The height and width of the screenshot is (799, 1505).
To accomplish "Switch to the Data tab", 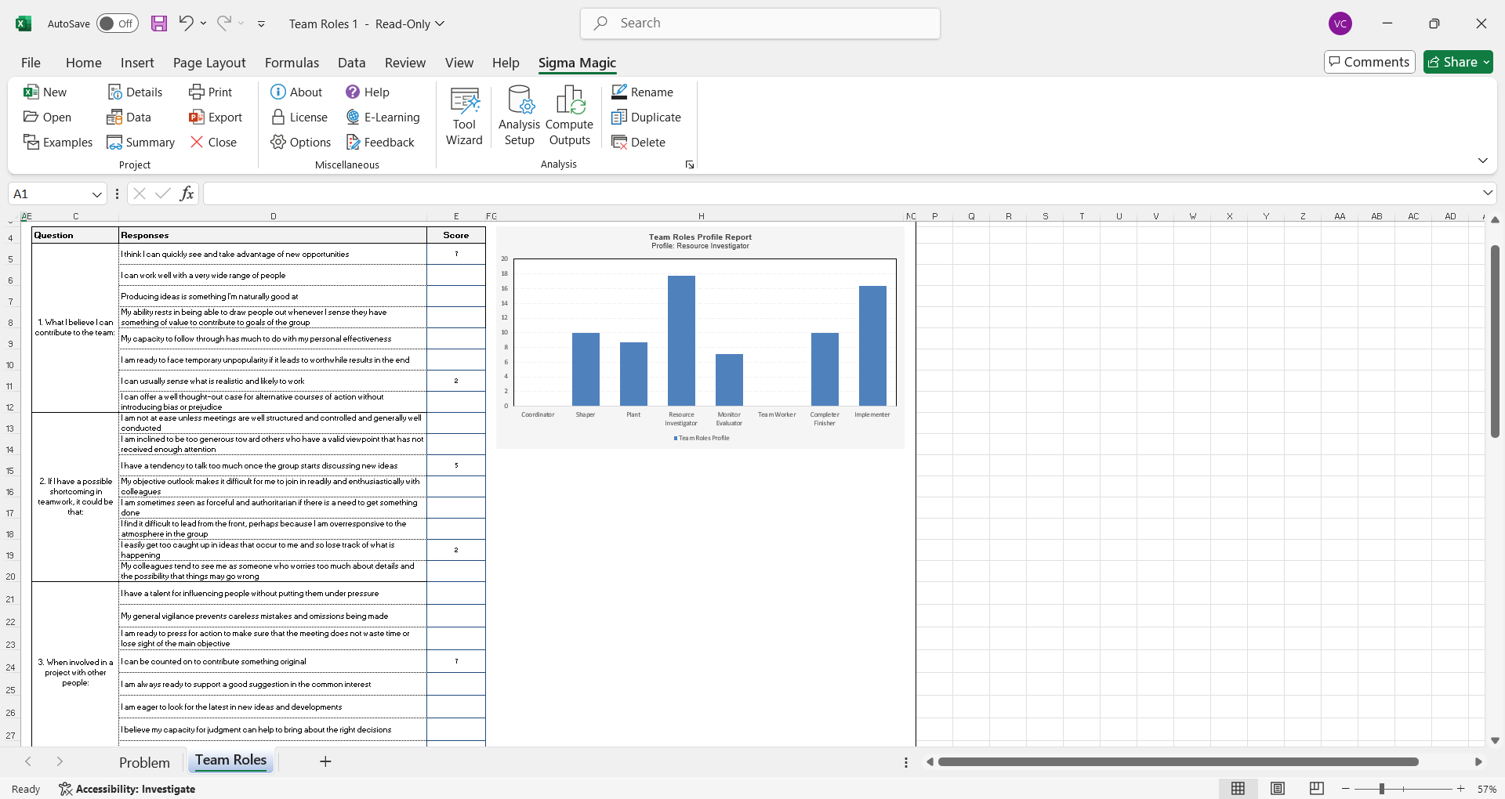I will 352,63.
